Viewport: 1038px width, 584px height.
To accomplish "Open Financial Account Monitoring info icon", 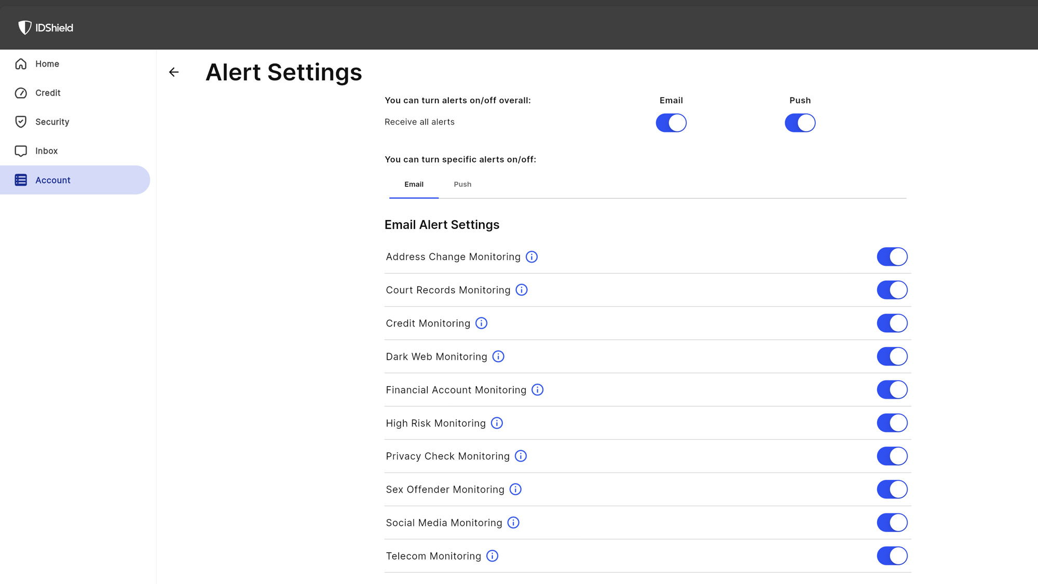I will point(537,390).
